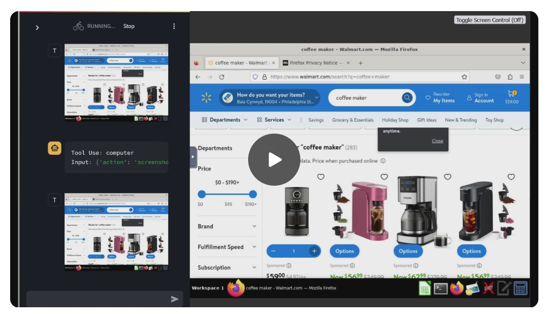The image size is (549, 314).
Task: Click the send message arrow icon
Action: tap(175, 299)
